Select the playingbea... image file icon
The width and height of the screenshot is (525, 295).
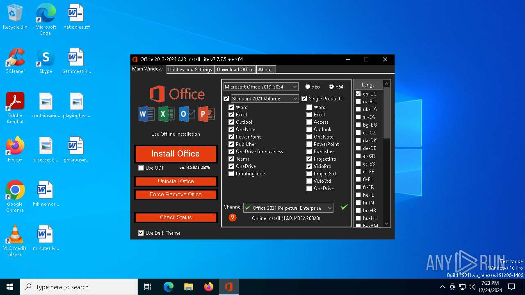[76, 105]
